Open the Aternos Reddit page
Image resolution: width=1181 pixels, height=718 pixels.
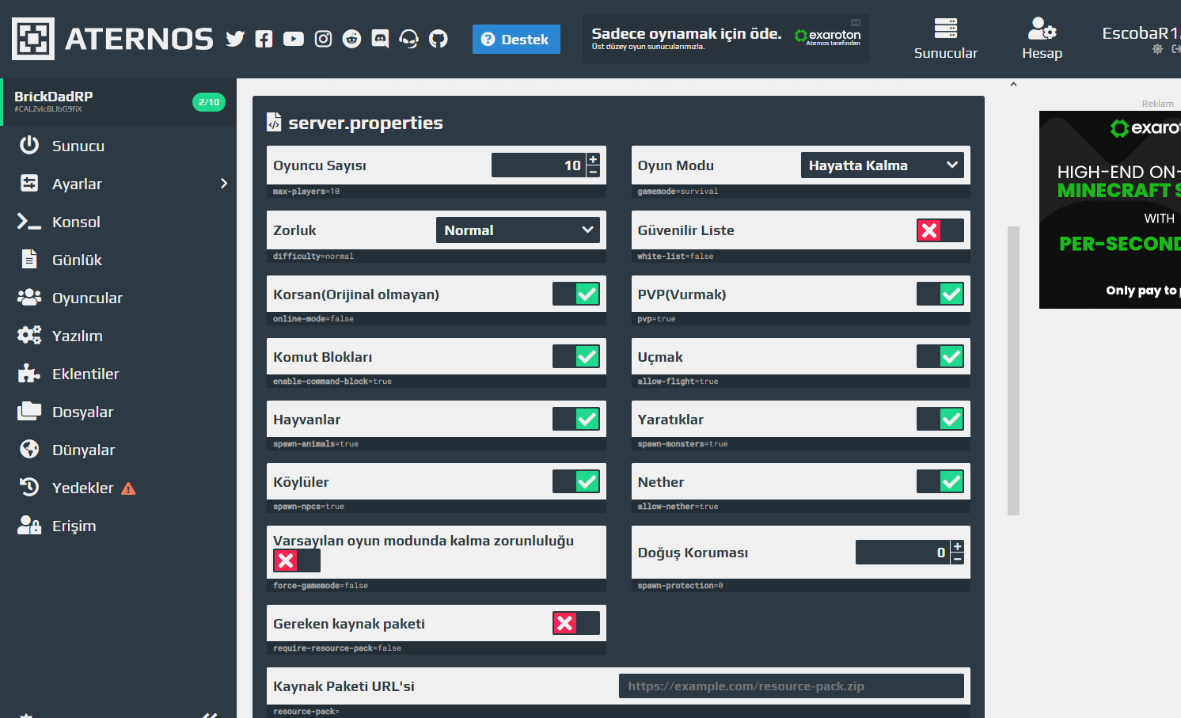pos(351,39)
